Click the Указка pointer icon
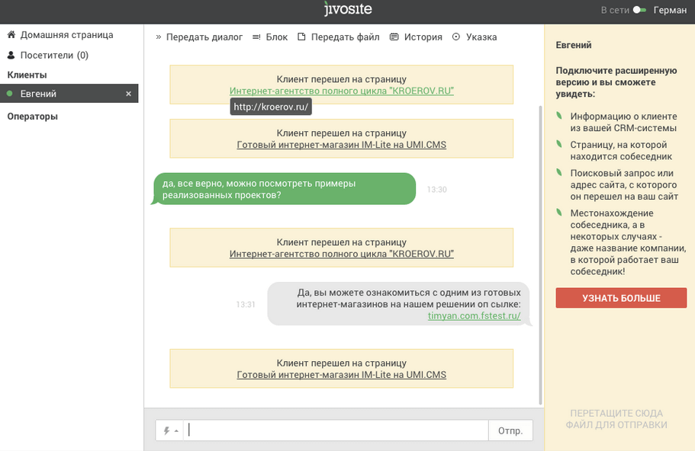Image resolution: width=695 pixels, height=451 pixels. tap(456, 37)
